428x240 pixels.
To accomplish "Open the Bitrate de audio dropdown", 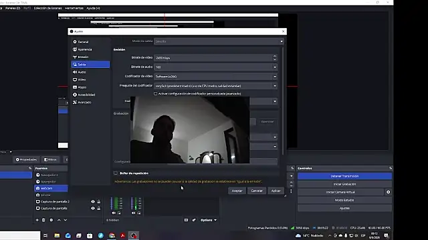I will pos(215,67).
